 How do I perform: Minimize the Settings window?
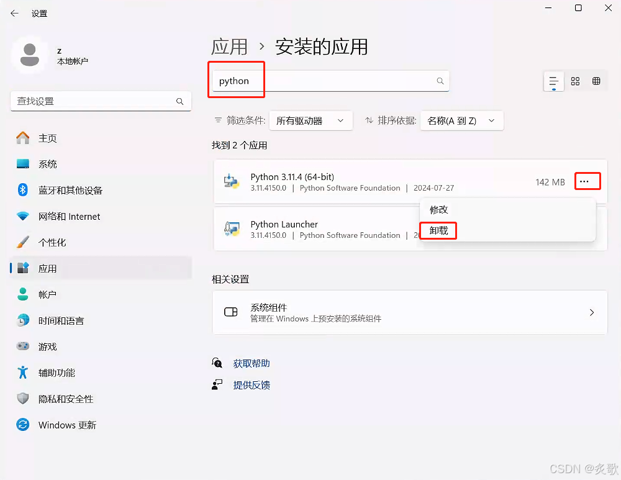pos(548,8)
